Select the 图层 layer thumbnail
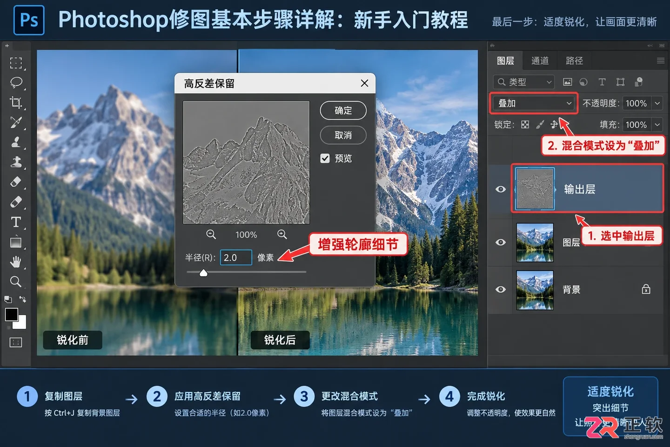The height and width of the screenshot is (447, 670). click(x=535, y=242)
